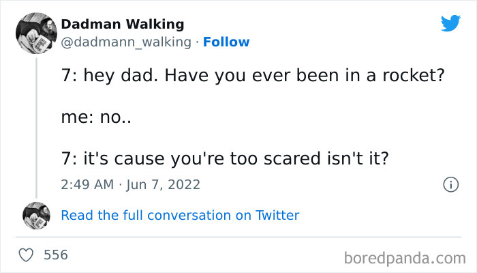Open the Dadman Walking display name

(x=123, y=25)
